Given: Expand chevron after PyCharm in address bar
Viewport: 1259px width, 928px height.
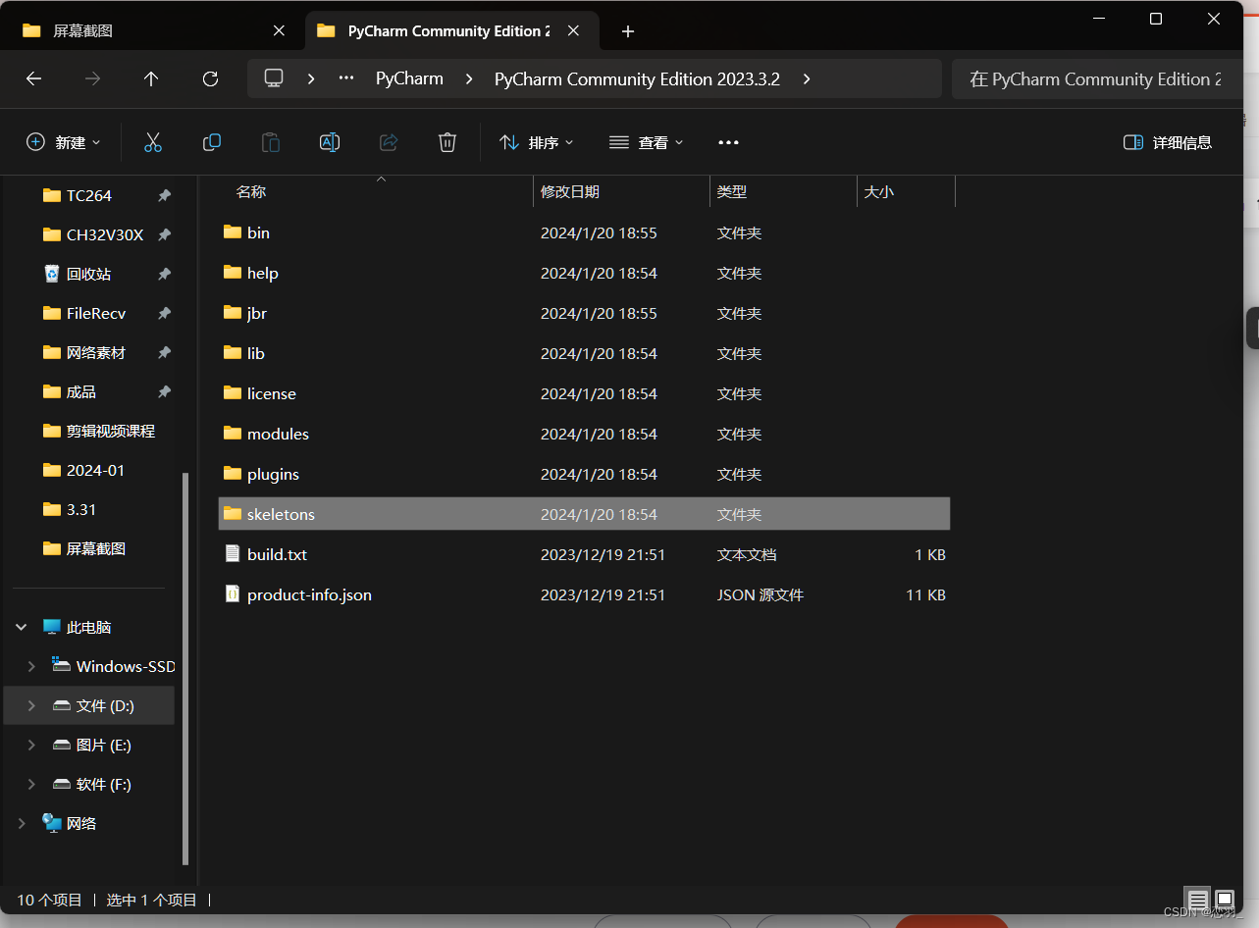Looking at the screenshot, I should point(468,78).
